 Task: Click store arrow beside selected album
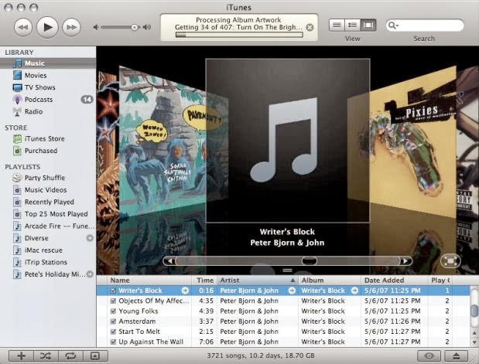(354, 291)
